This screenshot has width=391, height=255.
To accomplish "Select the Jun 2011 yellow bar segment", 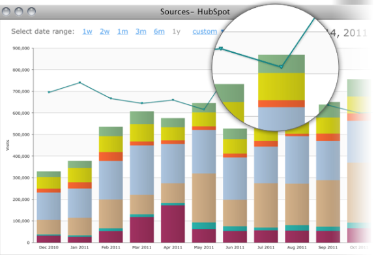I will click(235, 146).
